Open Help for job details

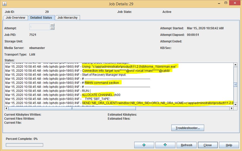(x=229, y=145)
